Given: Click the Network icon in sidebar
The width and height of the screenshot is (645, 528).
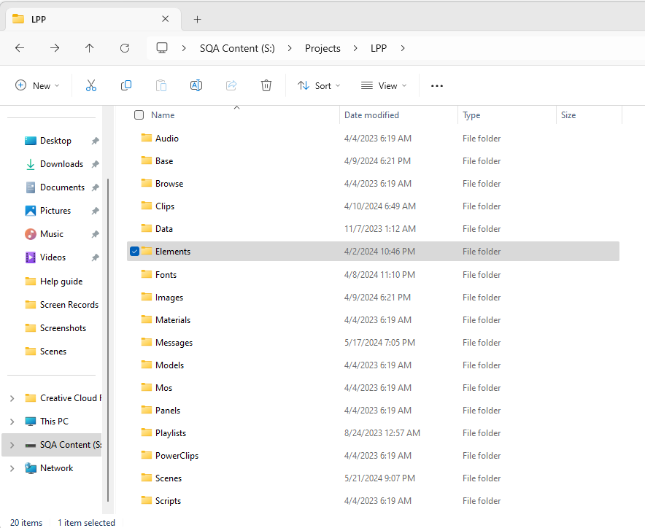Looking at the screenshot, I should pos(31,468).
